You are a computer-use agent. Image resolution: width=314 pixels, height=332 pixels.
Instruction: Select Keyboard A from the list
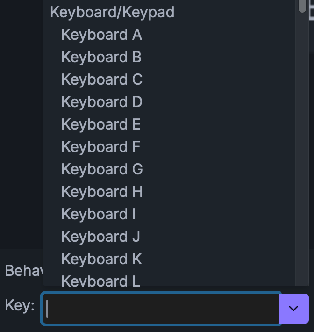tap(101, 35)
